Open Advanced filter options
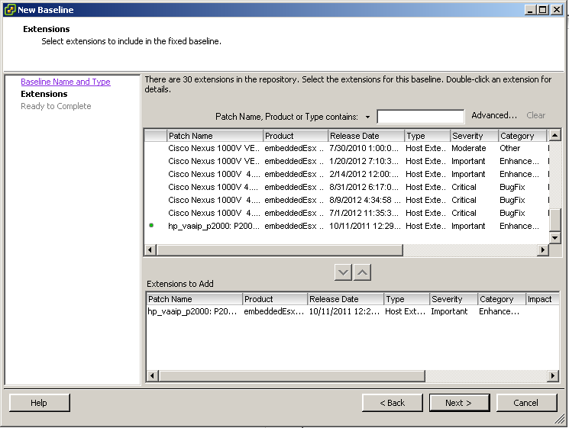Viewport: 569px width, 428px height. 494,115
